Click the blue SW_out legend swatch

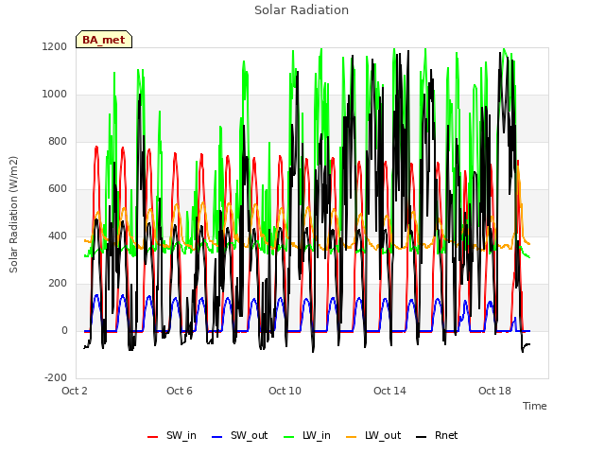[217, 437]
